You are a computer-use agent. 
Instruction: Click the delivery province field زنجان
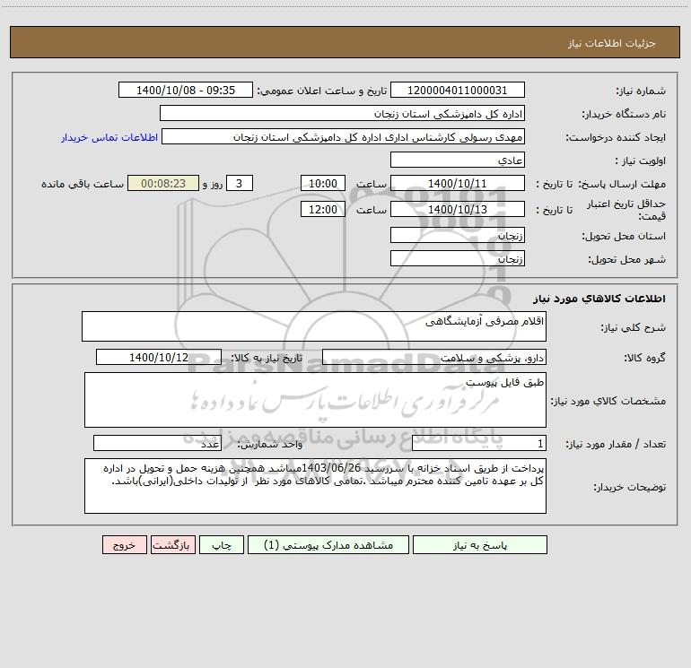pos(458,235)
